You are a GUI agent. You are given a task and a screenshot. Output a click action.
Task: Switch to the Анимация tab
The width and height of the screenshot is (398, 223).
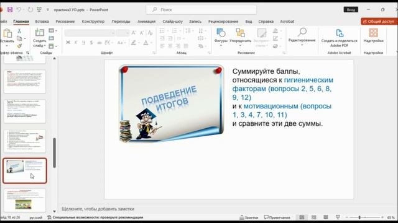(x=147, y=22)
